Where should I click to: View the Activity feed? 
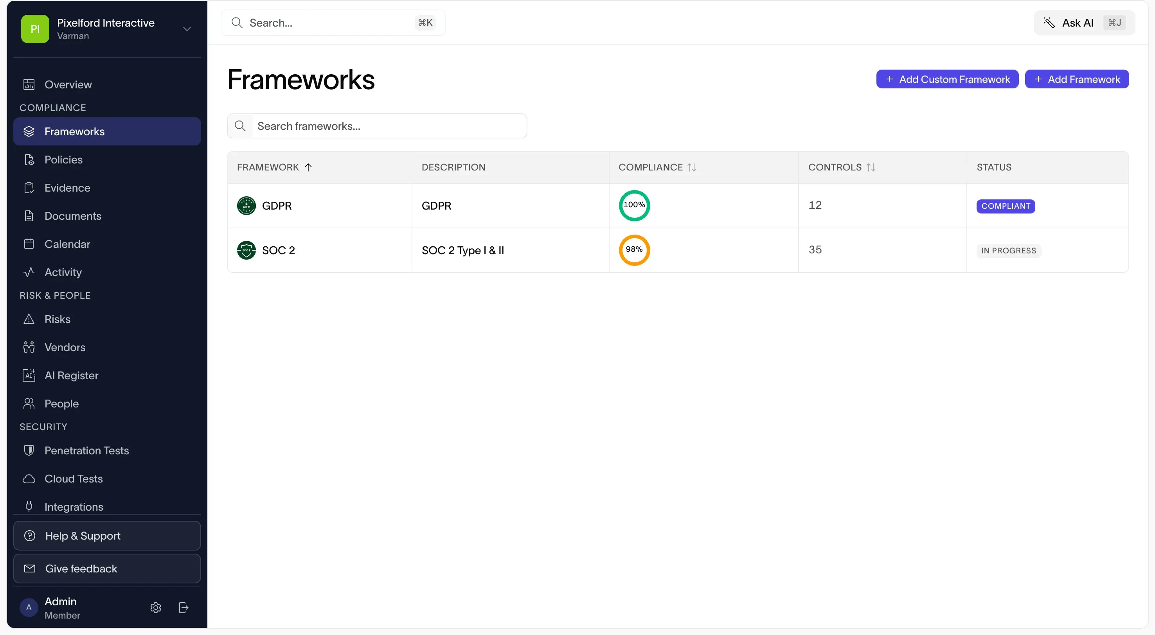click(107, 272)
